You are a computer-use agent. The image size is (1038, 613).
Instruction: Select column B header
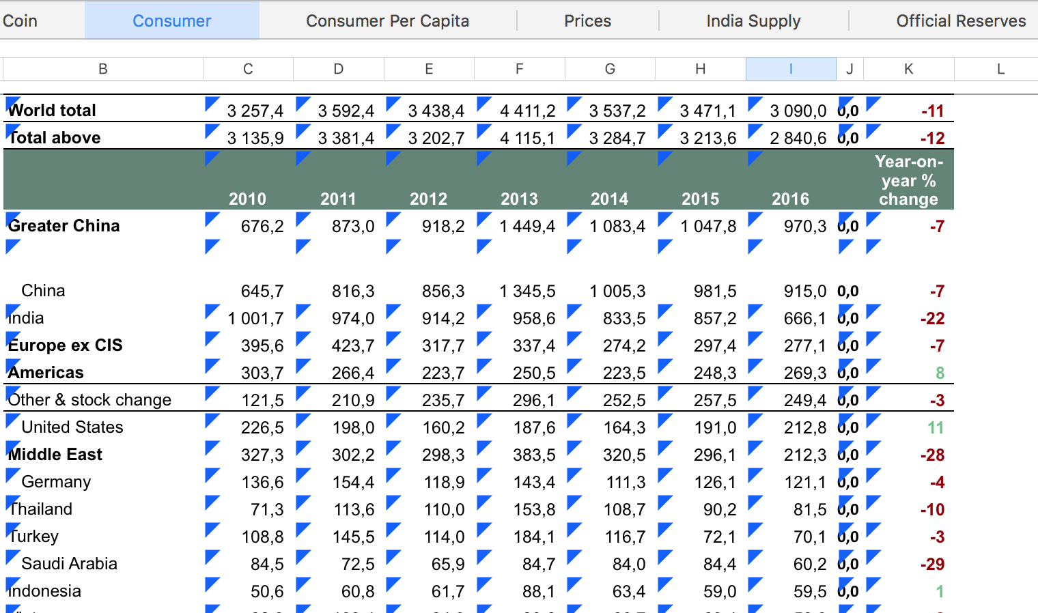(x=103, y=69)
